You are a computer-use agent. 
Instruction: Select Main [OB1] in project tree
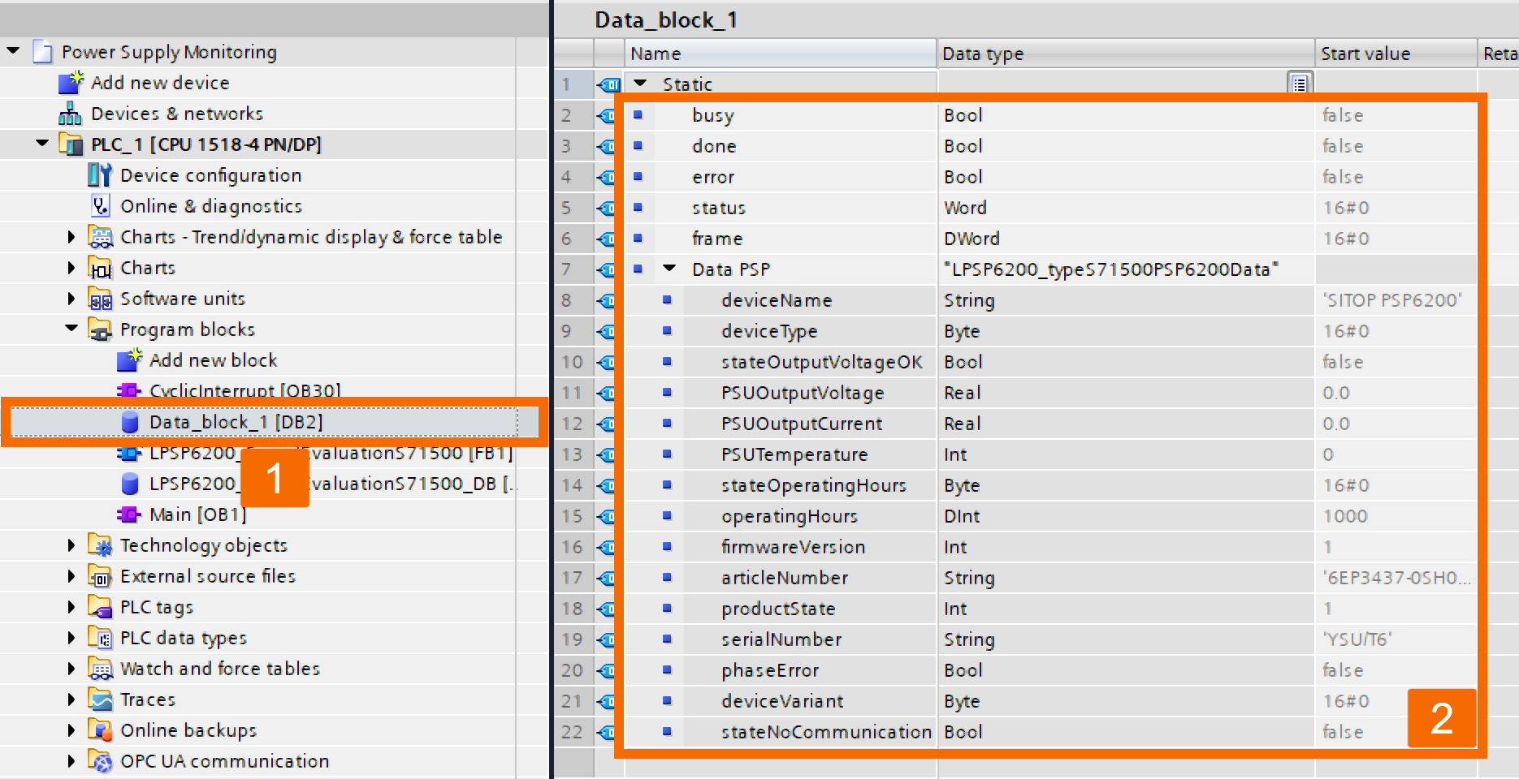click(x=197, y=514)
